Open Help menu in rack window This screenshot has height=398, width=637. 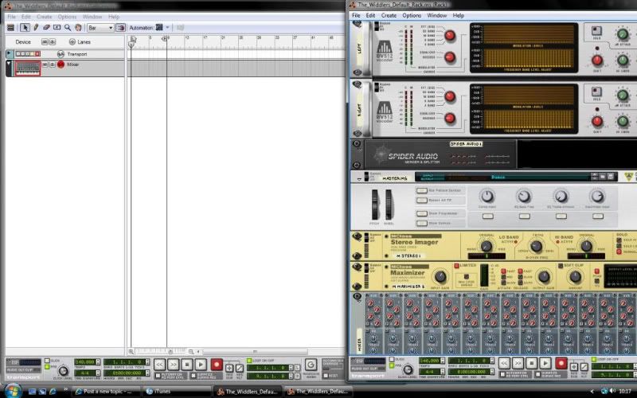[459, 15]
